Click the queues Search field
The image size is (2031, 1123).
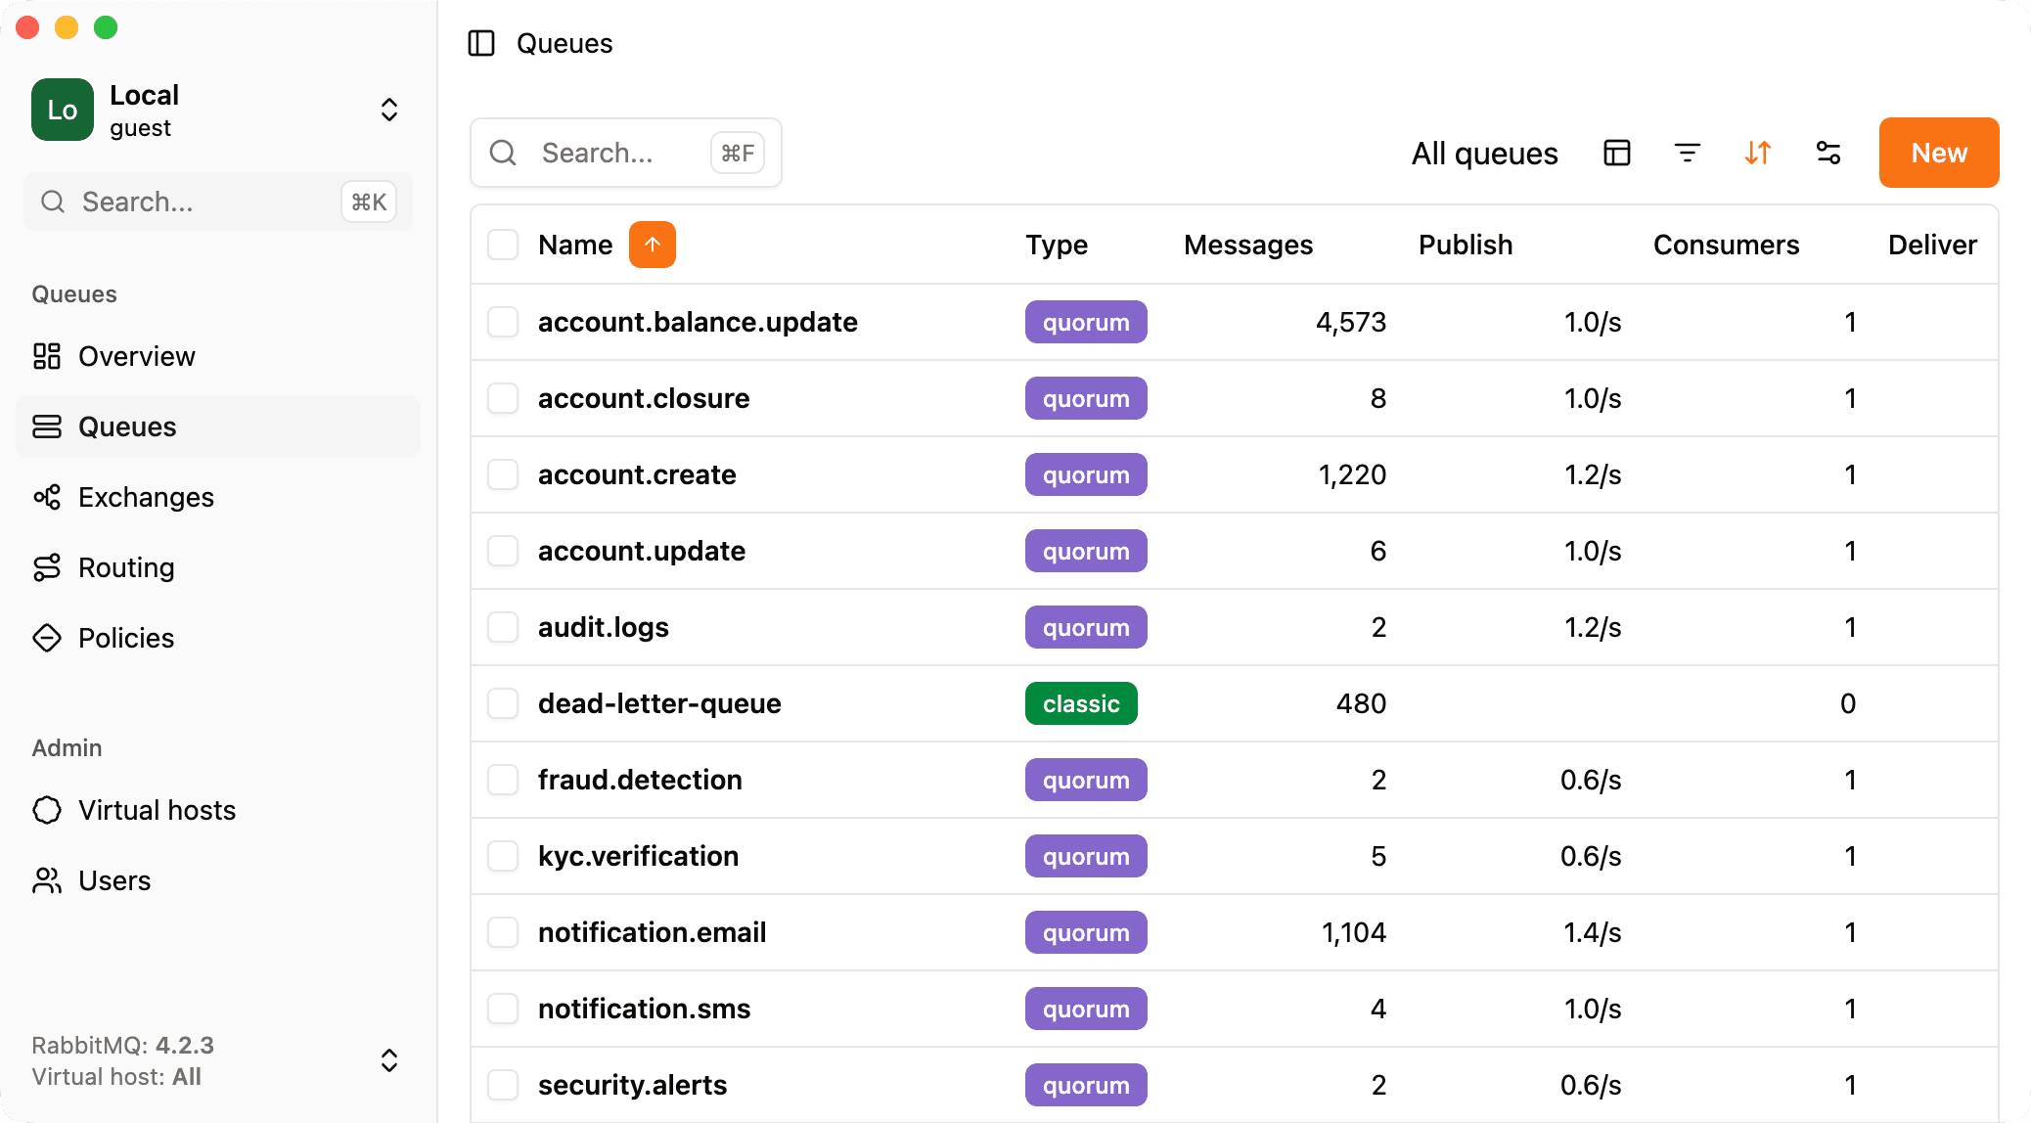[x=626, y=153]
